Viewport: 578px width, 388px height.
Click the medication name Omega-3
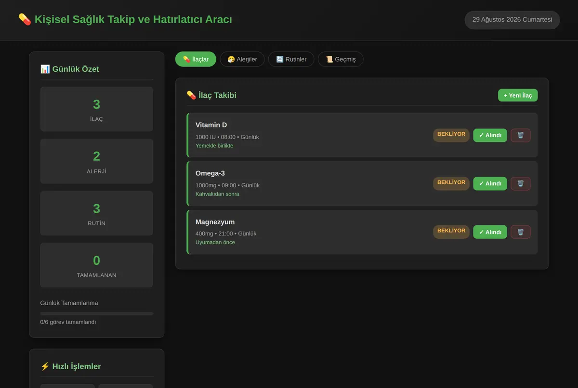tap(210, 173)
